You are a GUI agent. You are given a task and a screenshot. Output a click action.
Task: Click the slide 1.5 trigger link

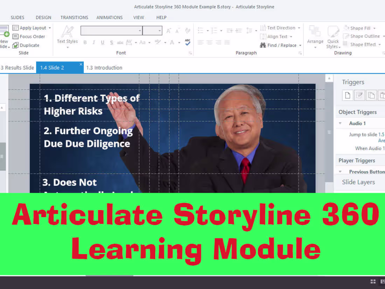(381, 135)
